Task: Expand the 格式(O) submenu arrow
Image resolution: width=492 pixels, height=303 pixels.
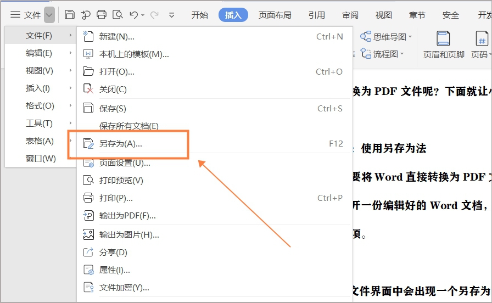Action: click(x=71, y=106)
